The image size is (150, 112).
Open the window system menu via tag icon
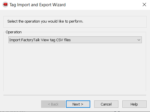pyautogui.click(x=5, y=5)
